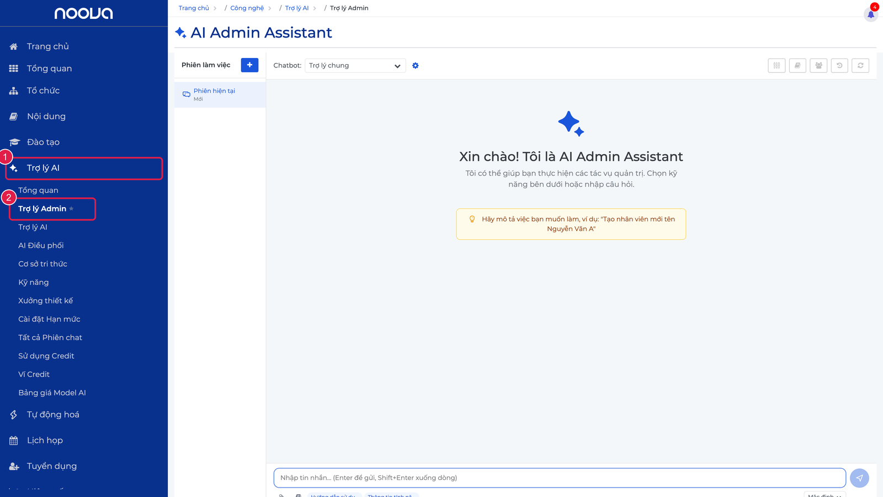Image resolution: width=883 pixels, height=497 pixels.
Task: Click the sliders settings toolbar button
Action: click(x=776, y=65)
